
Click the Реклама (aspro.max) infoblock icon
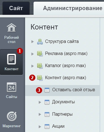tap(40, 54)
